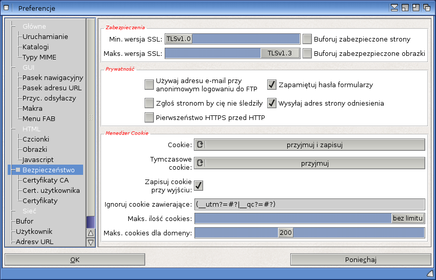436x280 pixels.
Task: Uncheck Wysyłaj adres strony odniesienia
Action: pyautogui.click(x=272, y=103)
